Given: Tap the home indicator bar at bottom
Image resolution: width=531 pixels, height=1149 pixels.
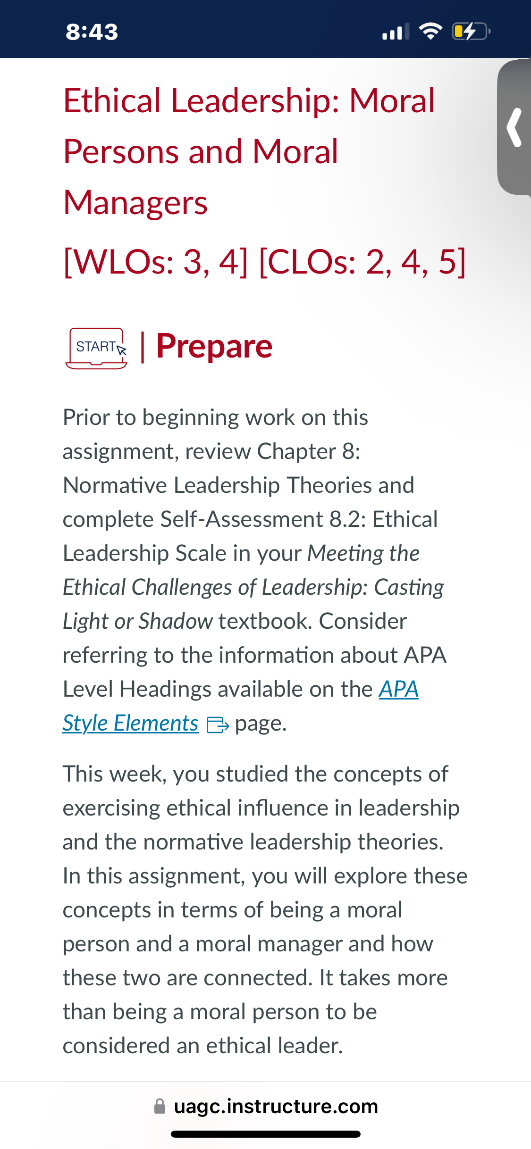Looking at the screenshot, I should pos(266,1134).
